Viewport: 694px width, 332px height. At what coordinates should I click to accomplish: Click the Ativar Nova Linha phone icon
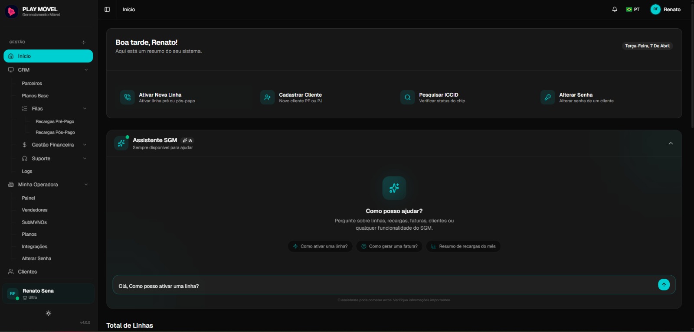click(x=127, y=98)
